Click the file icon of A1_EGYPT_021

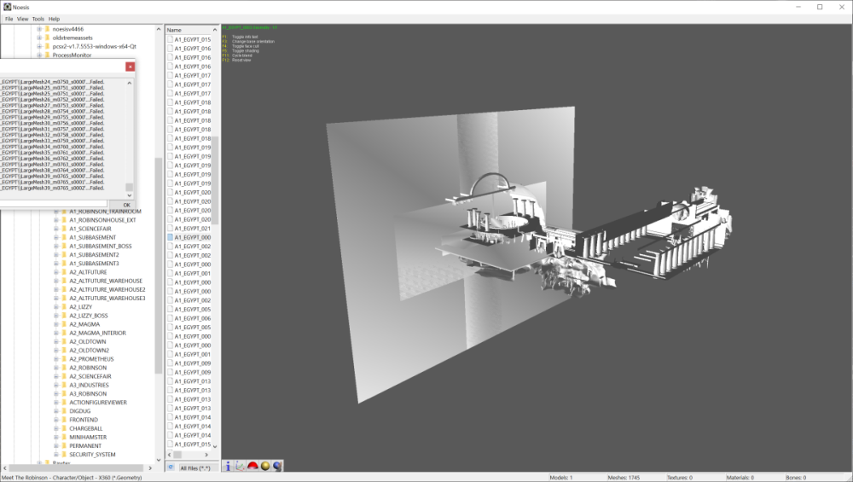pos(171,229)
